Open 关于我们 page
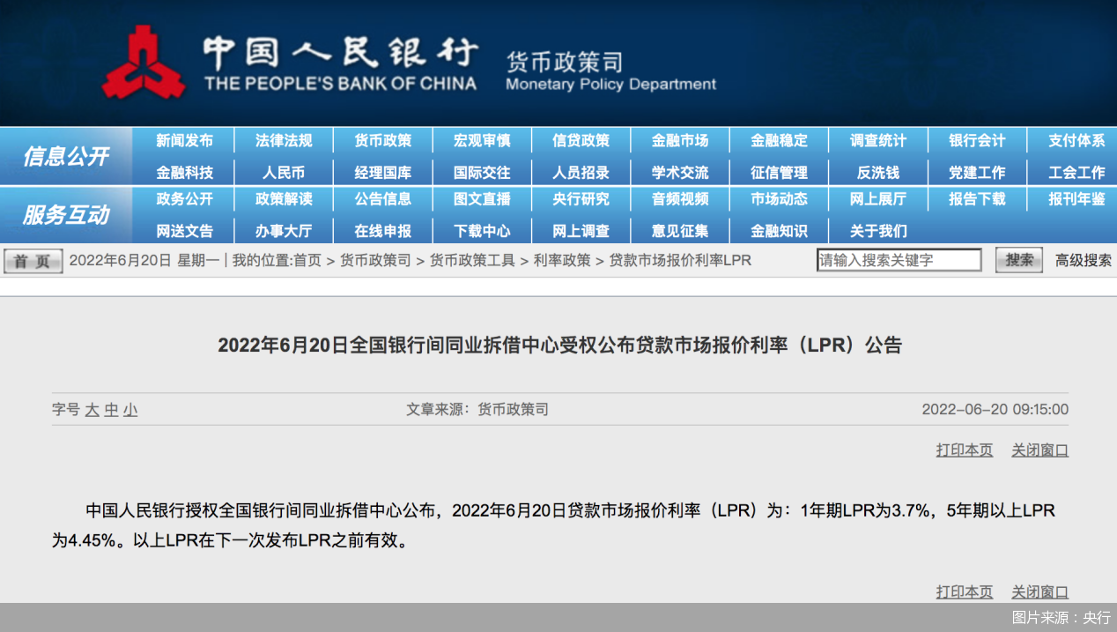This screenshot has height=632, width=1117. 877,231
